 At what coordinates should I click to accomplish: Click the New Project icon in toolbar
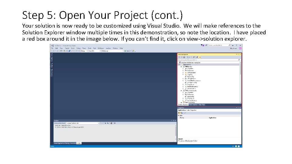pos(61,51)
